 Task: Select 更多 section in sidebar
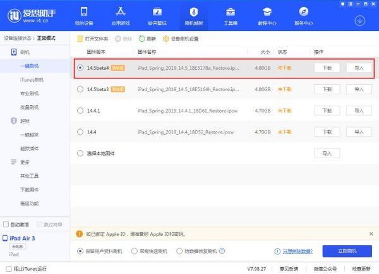(20, 162)
